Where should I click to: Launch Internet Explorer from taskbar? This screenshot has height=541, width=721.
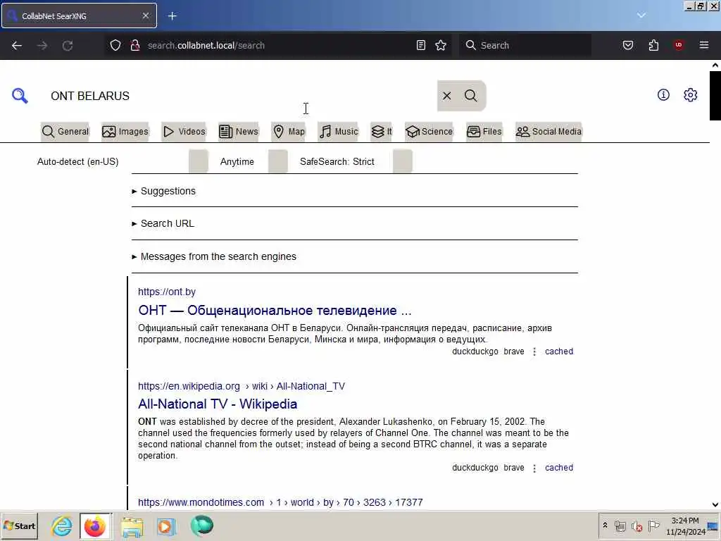tap(62, 526)
